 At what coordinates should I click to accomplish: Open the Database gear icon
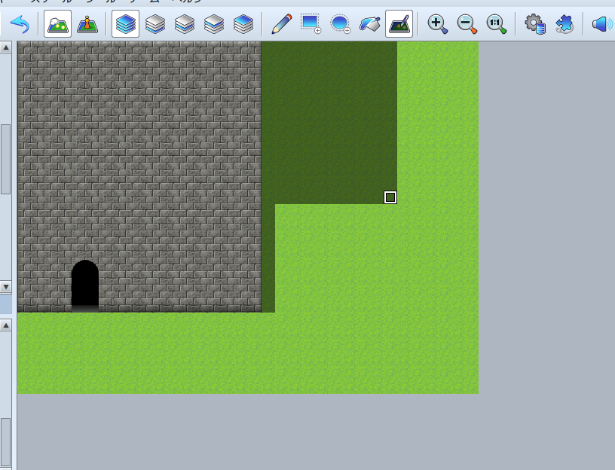[534, 24]
